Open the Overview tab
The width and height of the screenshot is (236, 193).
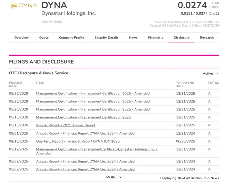coord(22,37)
